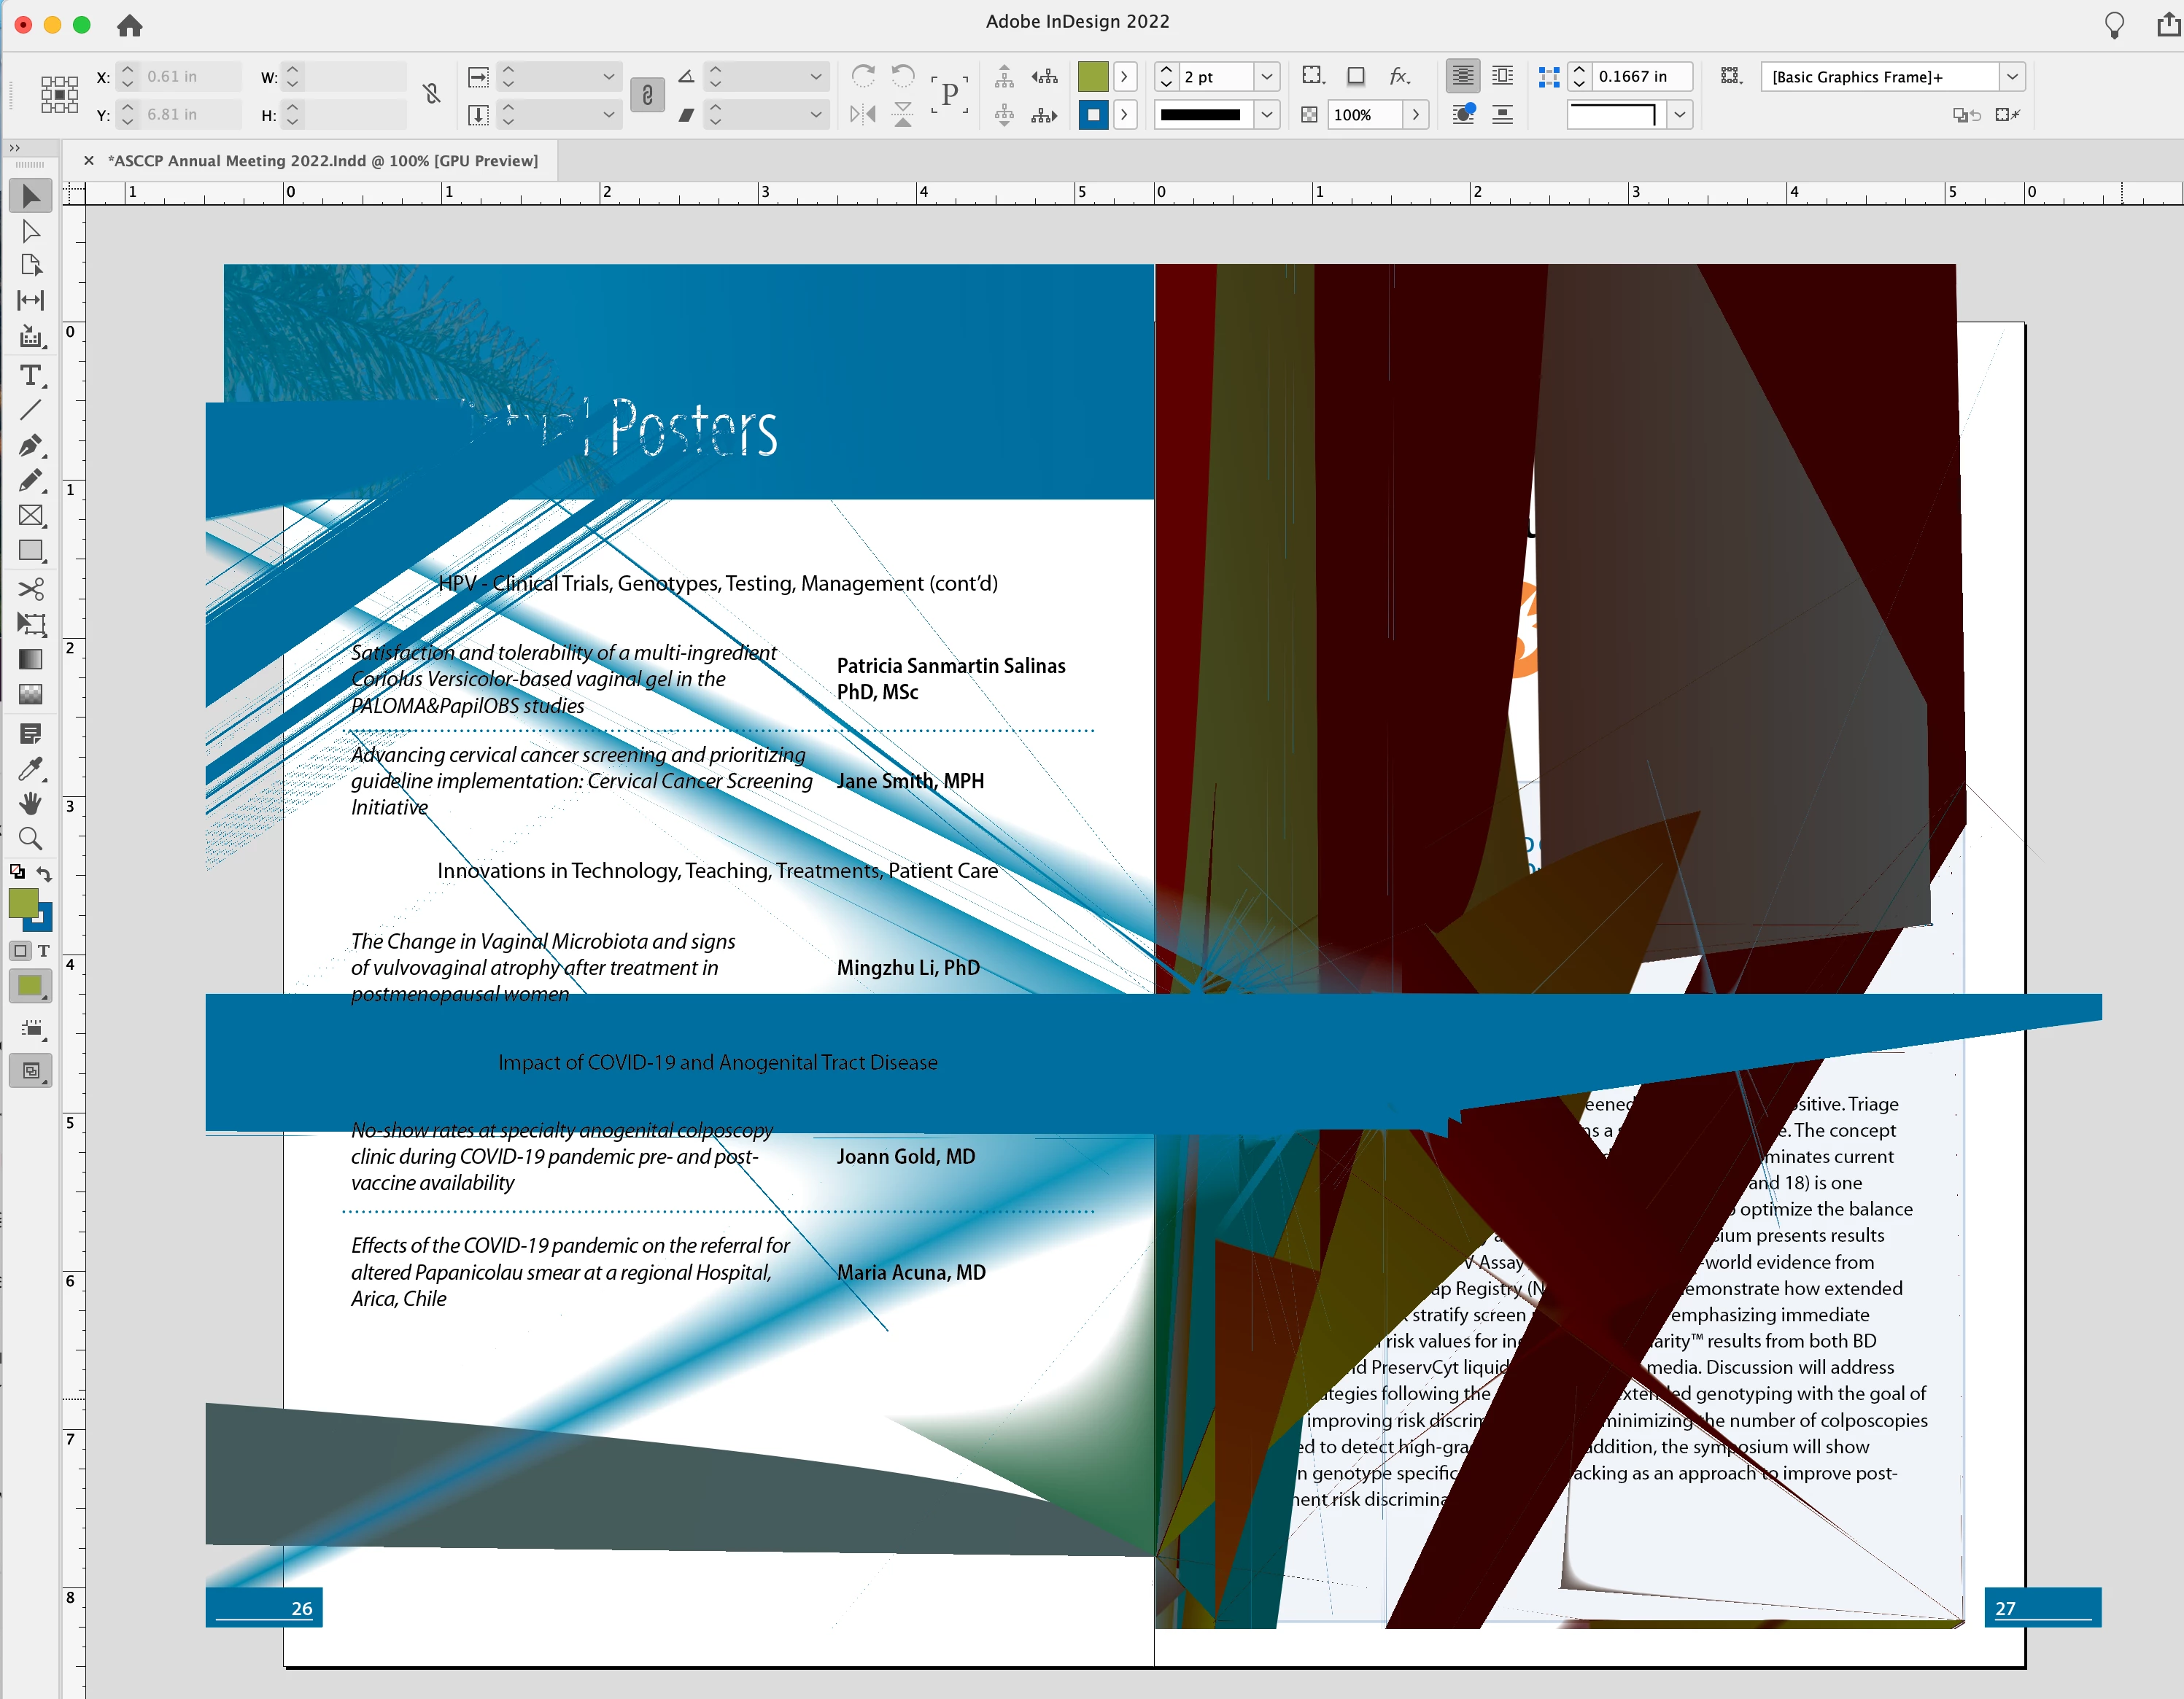The image size is (2184, 1699).
Task: Select the Pen tool
Action: pos(30,446)
